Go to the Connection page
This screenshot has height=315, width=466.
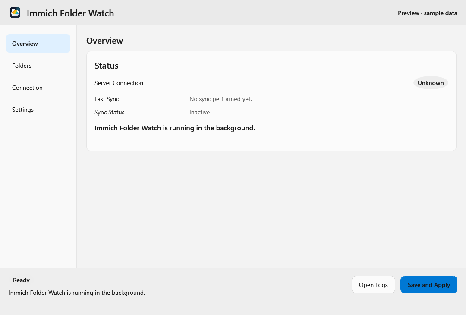coord(38,87)
